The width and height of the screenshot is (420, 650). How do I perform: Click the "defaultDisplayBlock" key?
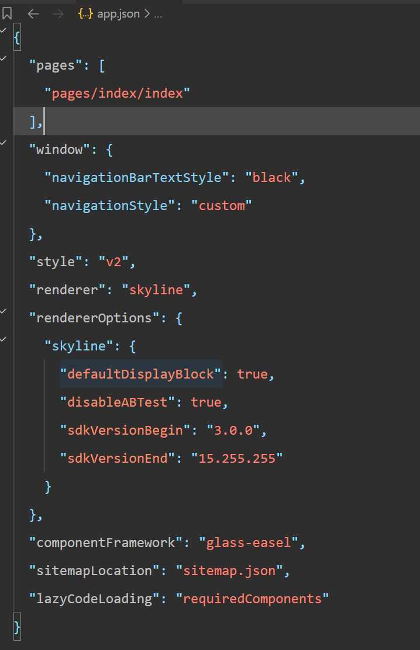coord(140,374)
